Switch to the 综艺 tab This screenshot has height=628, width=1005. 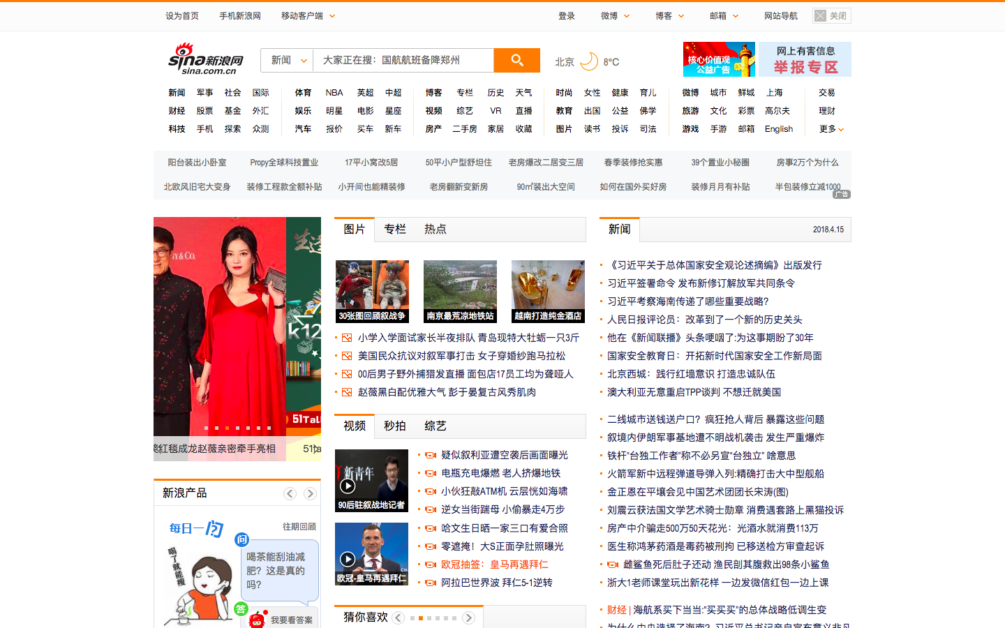point(435,426)
